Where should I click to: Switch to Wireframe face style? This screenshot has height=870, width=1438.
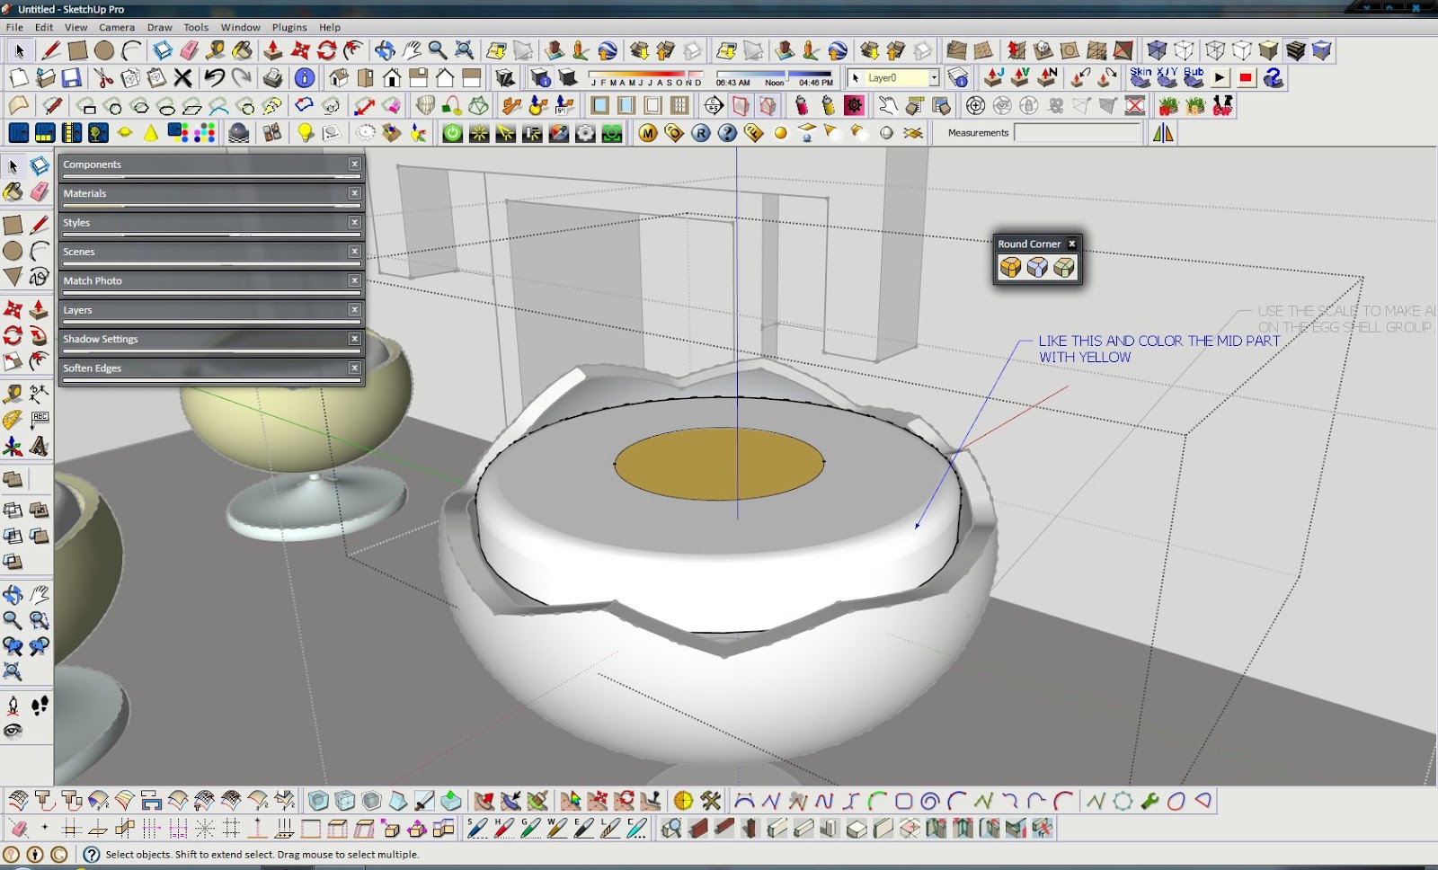point(1215,50)
